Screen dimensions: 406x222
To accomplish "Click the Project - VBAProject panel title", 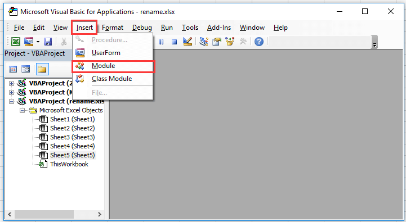I will 35,53.
